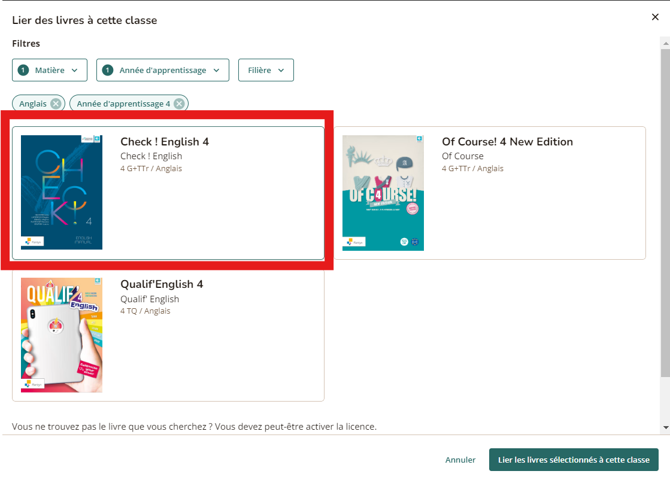Click the license activation hint text
The image size is (670, 477).
coord(195,427)
